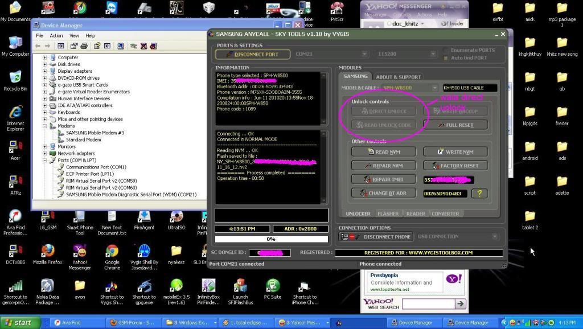This screenshot has height=329, width=583.
Task: Click WRITE NVM button
Action: tap(455, 151)
